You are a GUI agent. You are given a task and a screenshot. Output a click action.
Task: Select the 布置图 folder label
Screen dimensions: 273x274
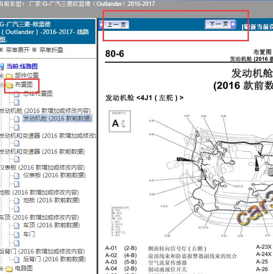click(24, 84)
